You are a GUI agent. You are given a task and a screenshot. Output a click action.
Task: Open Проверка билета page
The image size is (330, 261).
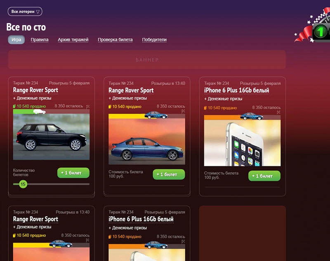[115, 40]
